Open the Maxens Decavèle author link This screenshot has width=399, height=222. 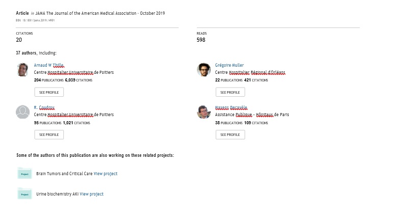tap(231, 107)
